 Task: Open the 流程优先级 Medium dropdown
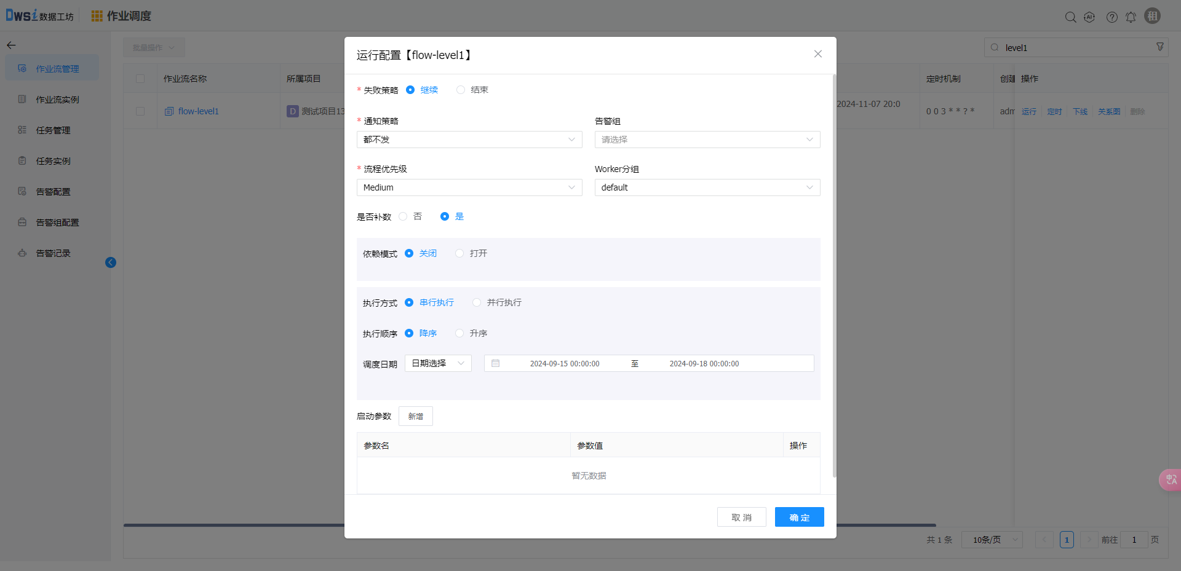tap(469, 187)
